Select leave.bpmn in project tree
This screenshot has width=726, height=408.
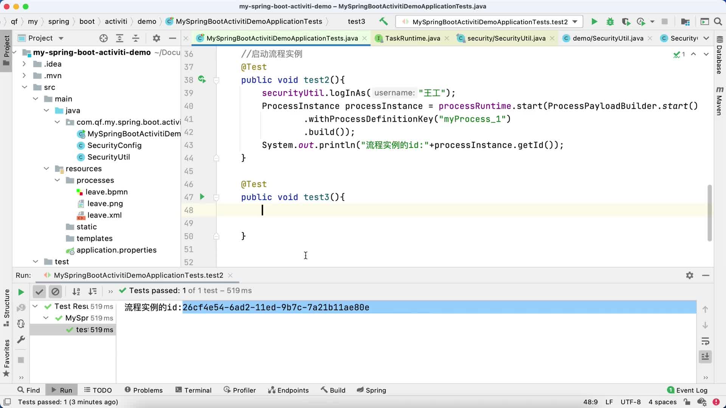point(106,192)
